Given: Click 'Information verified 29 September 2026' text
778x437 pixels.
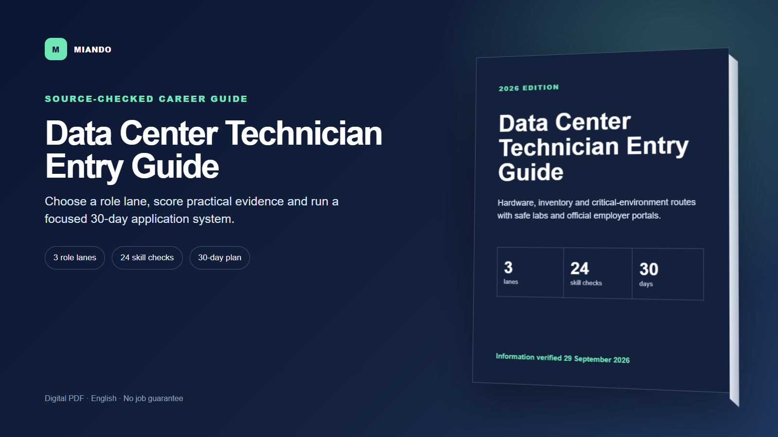Looking at the screenshot, I should [x=563, y=358].
